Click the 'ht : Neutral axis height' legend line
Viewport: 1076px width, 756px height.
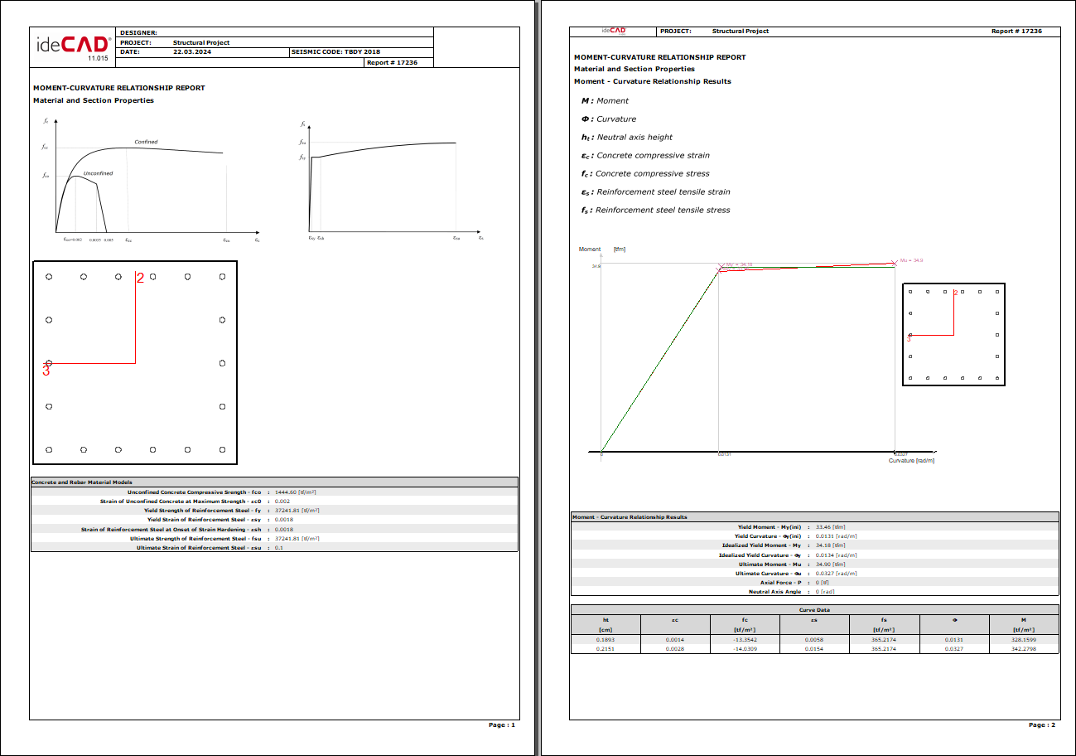[627, 138]
